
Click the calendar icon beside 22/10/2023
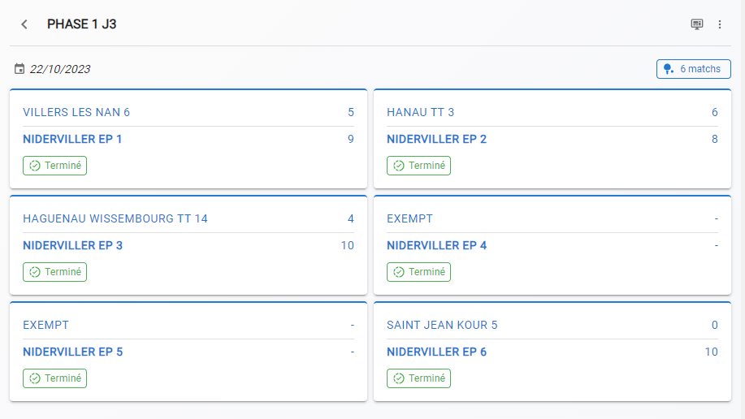pos(19,69)
